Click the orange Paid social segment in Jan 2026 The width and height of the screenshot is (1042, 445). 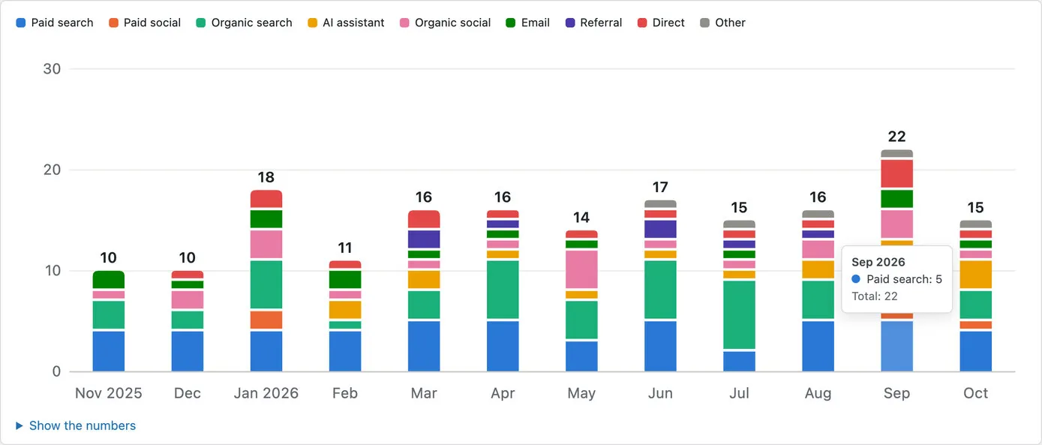pyautogui.click(x=266, y=320)
